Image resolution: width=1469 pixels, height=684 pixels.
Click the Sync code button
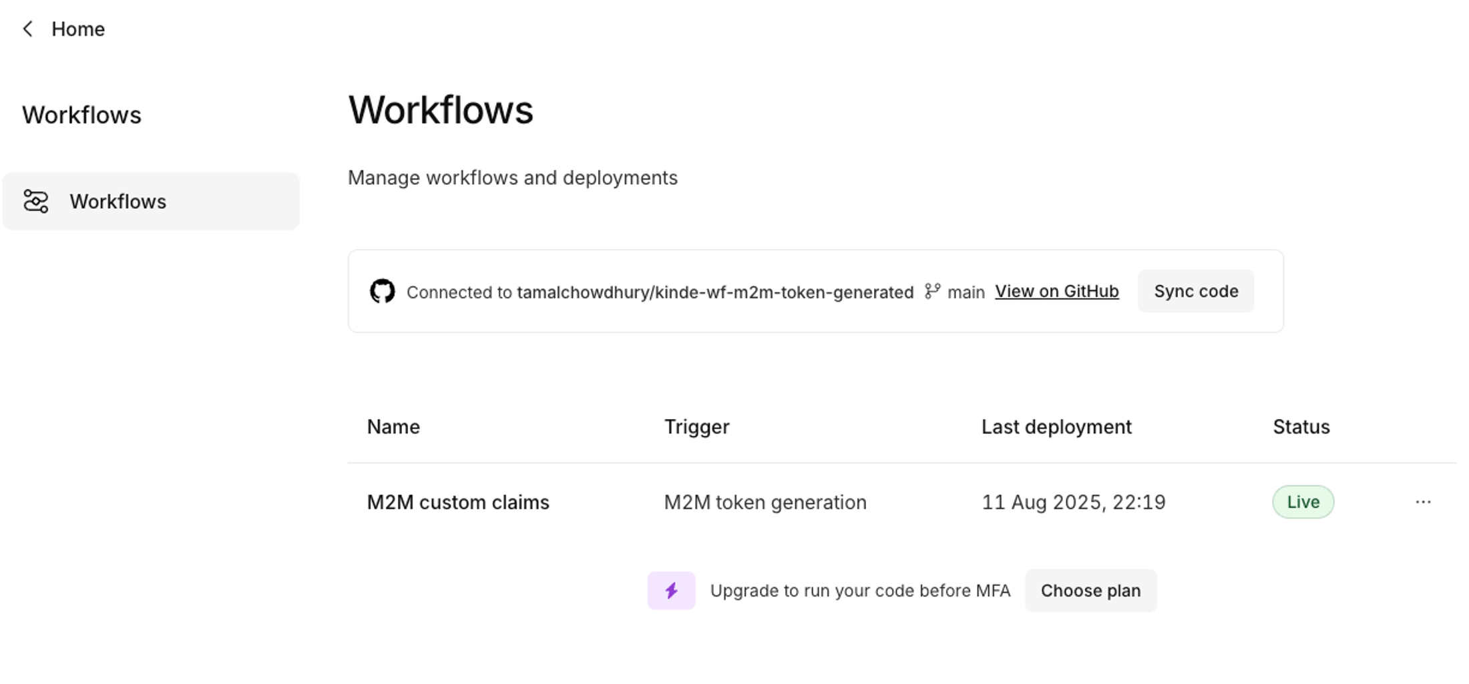(x=1195, y=291)
